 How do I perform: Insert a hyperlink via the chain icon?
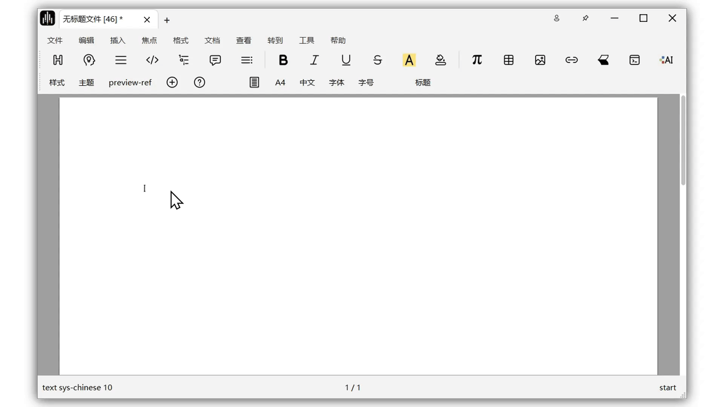571,60
